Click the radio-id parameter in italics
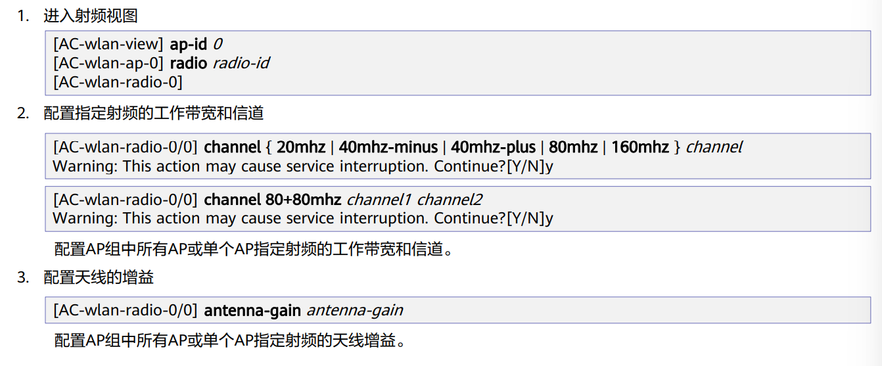This screenshot has height=366, width=882. [241, 63]
